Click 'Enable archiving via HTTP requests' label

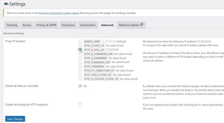point(27,105)
